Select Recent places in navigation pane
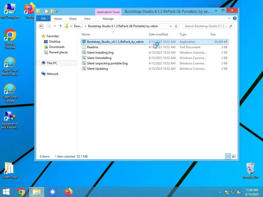The width and height of the screenshot is (263, 197). [x=59, y=52]
